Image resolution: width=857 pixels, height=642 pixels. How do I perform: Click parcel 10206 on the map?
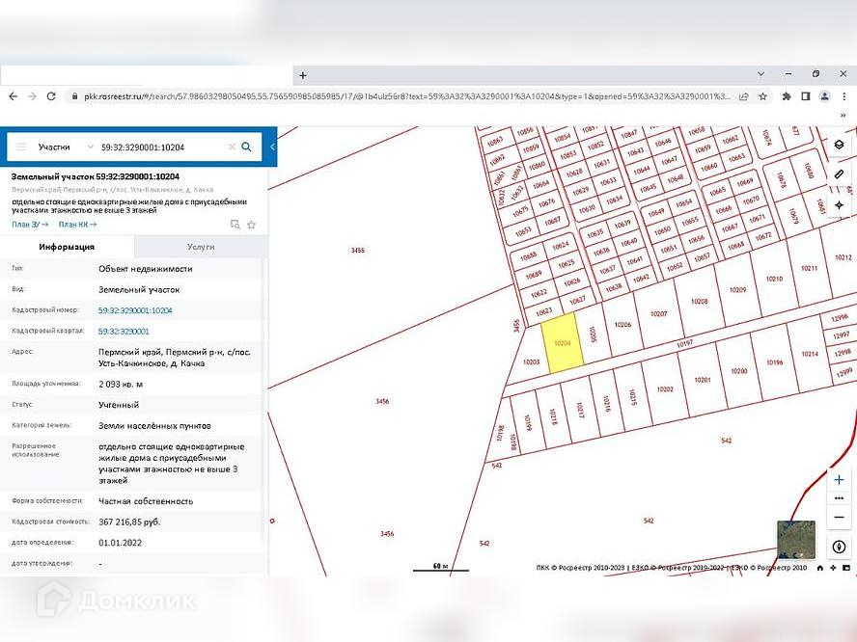[x=622, y=324]
